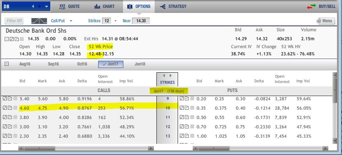Click the puts table horizontal scrollbar thumb
This screenshot has width=342, height=155.
214,148
